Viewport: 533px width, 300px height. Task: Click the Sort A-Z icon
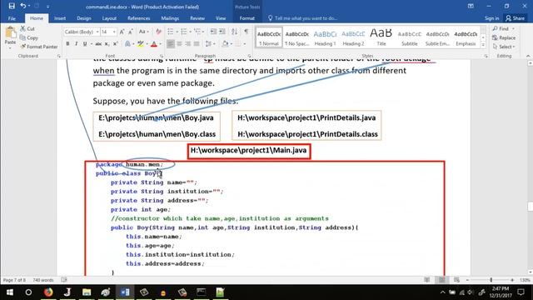click(x=234, y=32)
